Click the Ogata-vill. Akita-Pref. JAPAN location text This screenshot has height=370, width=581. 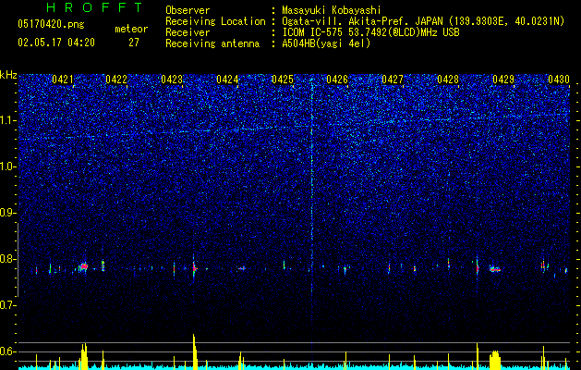pos(423,21)
